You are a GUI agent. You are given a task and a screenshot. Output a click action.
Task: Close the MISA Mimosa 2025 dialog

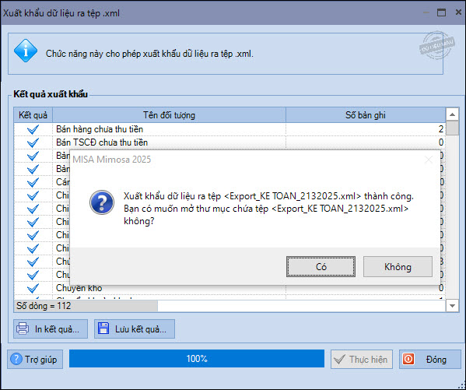pos(428,160)
